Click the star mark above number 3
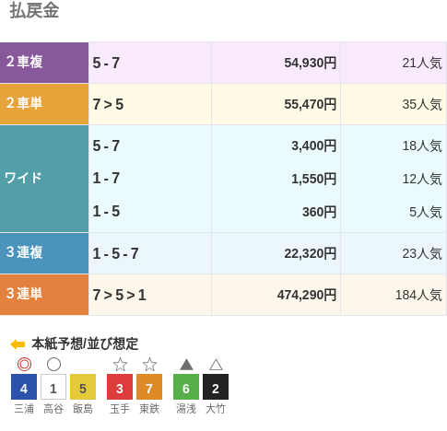This screenshot has width=447, height=431. click(120, 365)
